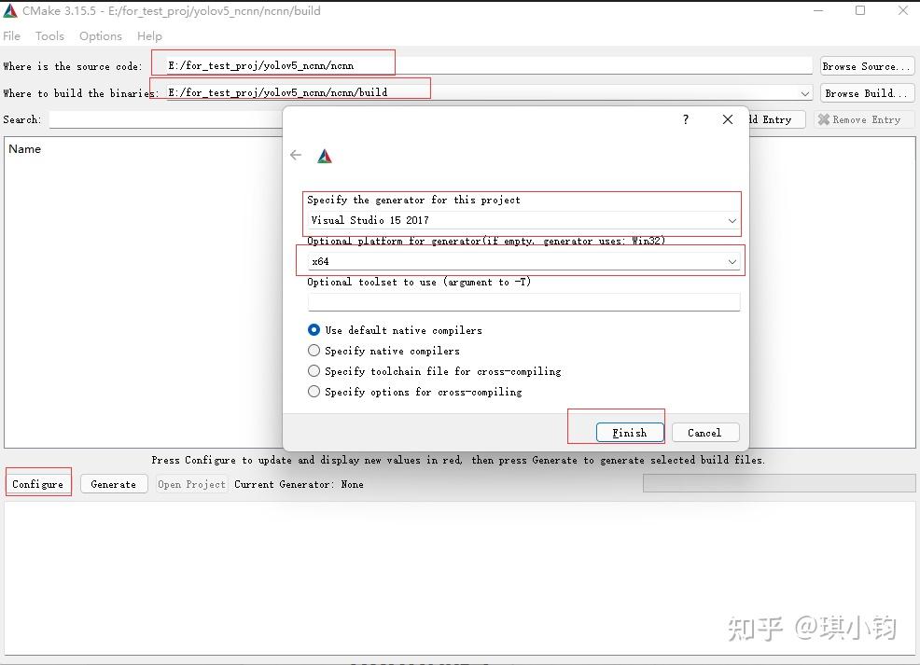Click the progress bar at bottom right

point(779,482)
